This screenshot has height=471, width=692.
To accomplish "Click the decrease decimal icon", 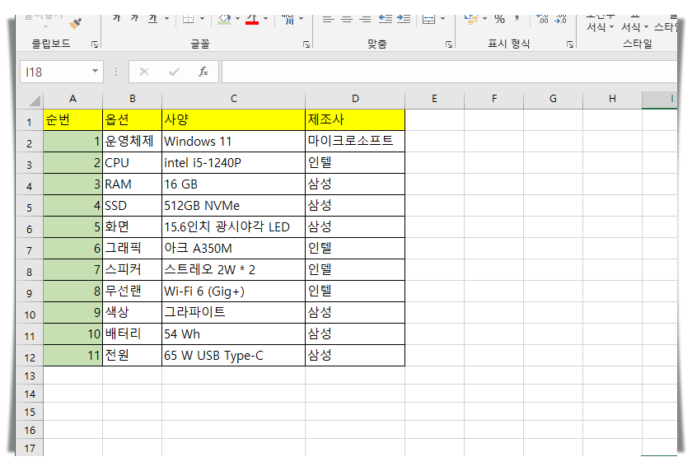I will point(560,18).
